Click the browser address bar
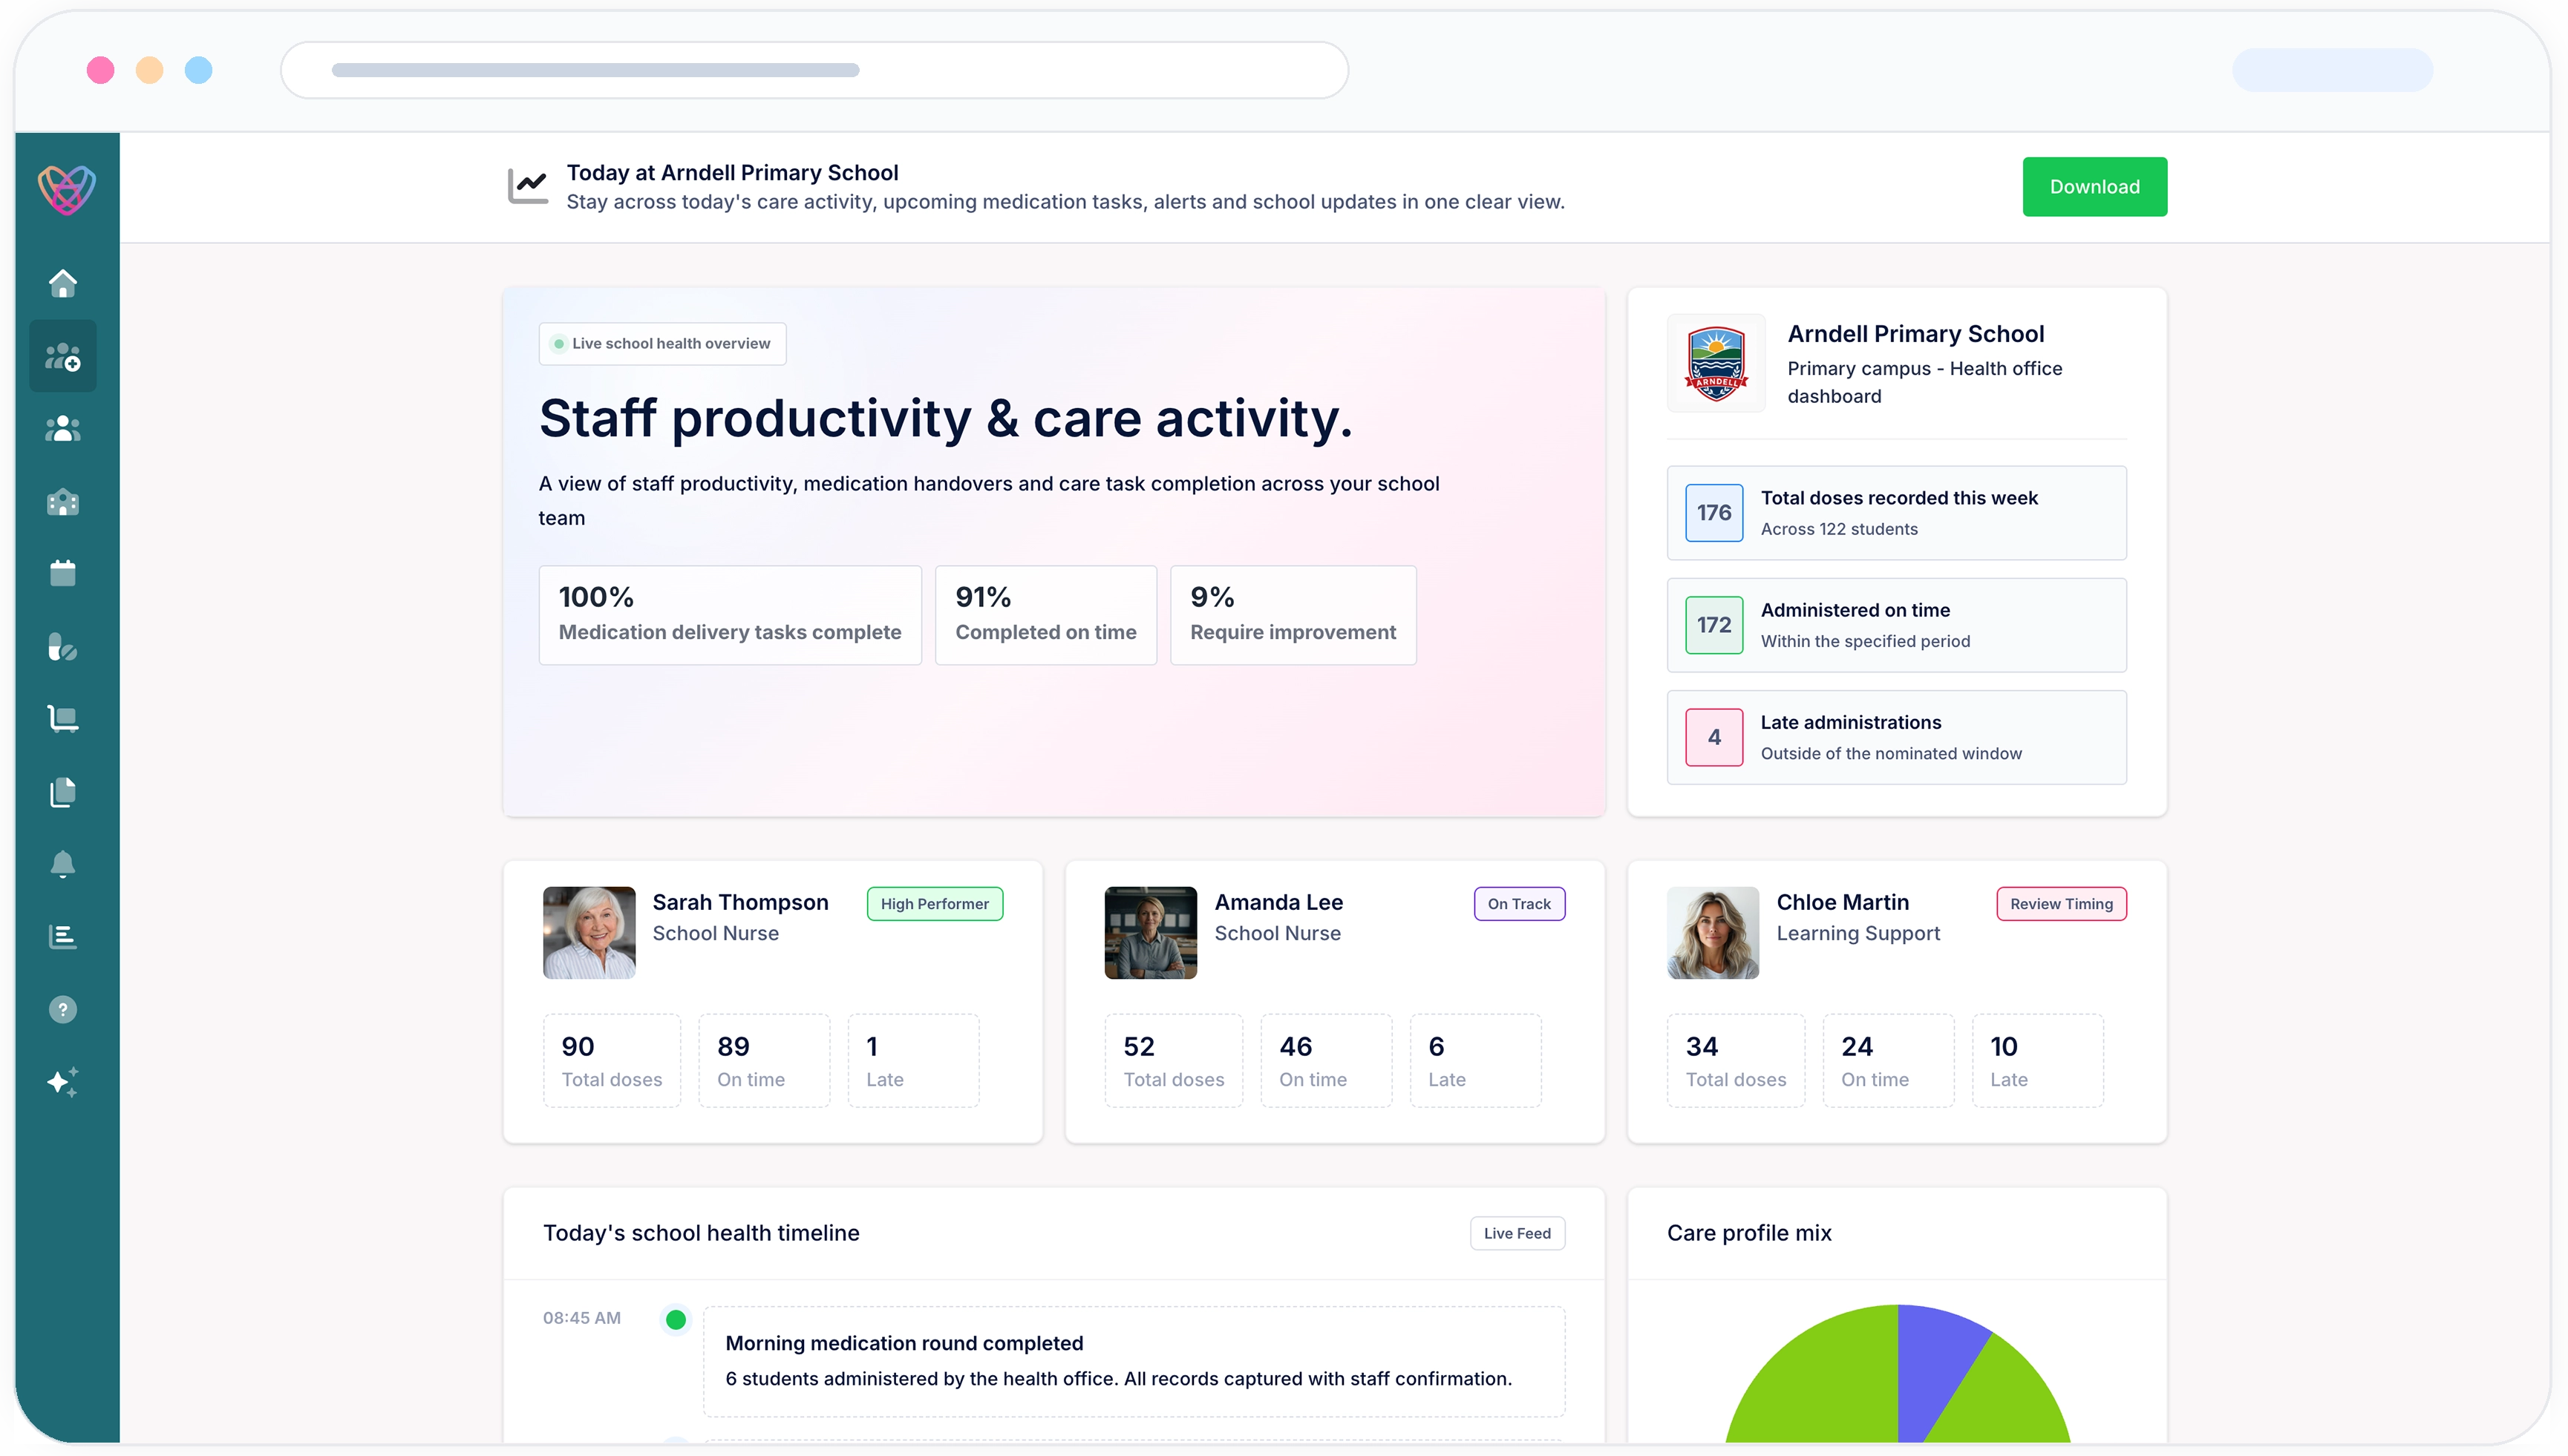Viewport: 2568px width, 1456px height. [x=814, y=70]
